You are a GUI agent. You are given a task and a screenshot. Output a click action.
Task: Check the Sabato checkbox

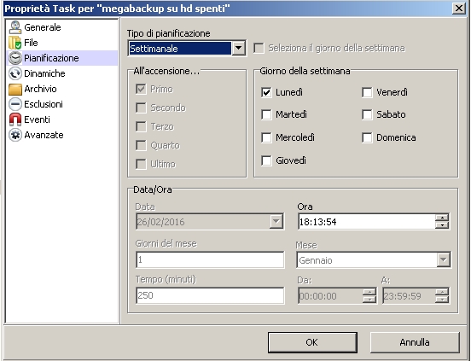pos(367,114)
